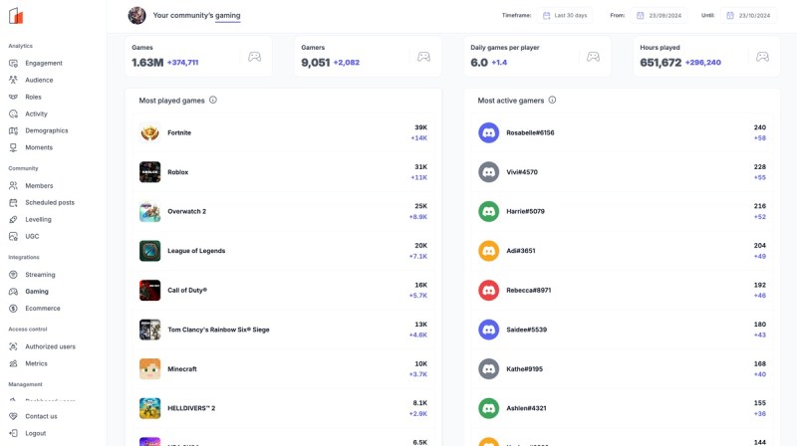Click Harrie#5079 Discord avatar

(488, 211)
